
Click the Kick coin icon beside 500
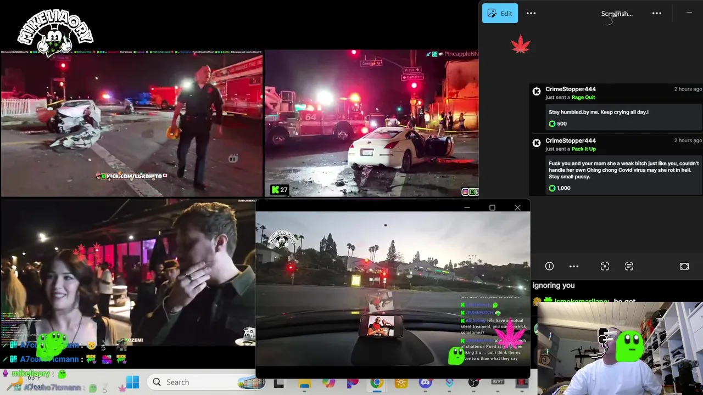(552, 123)
